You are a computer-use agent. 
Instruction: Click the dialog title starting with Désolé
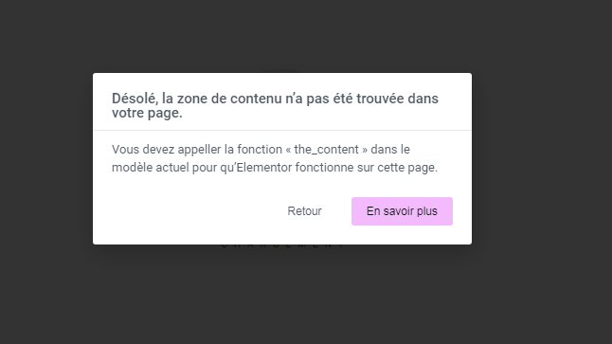tap(275, 105)
